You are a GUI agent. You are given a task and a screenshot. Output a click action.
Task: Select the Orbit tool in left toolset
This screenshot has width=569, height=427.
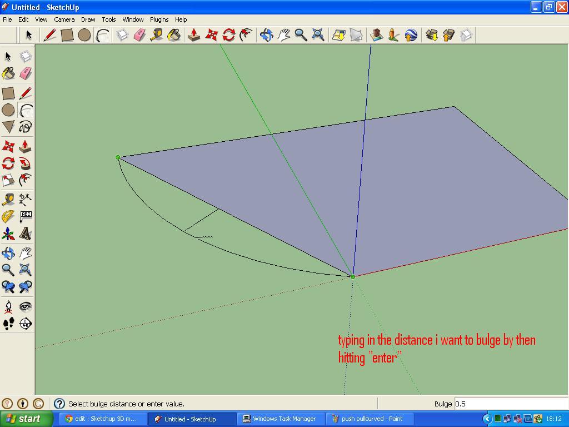tap(8, 253)
